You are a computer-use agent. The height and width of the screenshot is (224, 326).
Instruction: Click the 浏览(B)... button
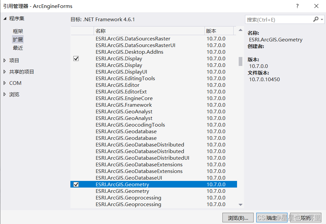(x=238, y=217)
